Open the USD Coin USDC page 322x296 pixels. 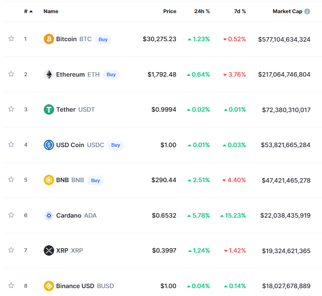click(x=80, y=145)
